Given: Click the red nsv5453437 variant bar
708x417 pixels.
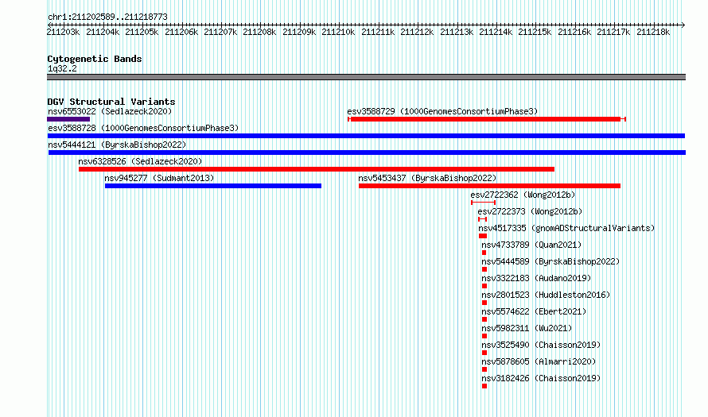Looking at the screenshot, I should pos(489,186).
